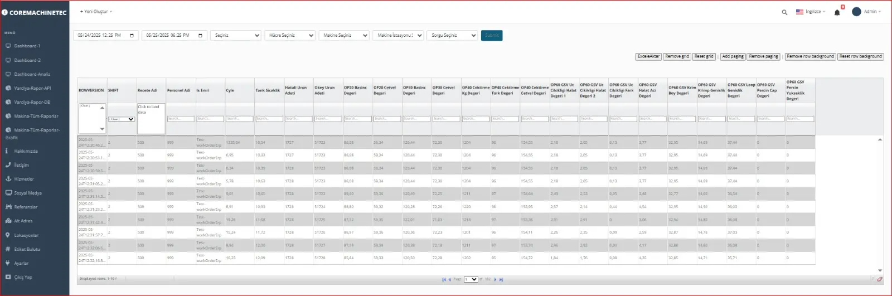Go to last page of grid
The height and width of the screenshot is (296, 892).
tap(501, 280)
